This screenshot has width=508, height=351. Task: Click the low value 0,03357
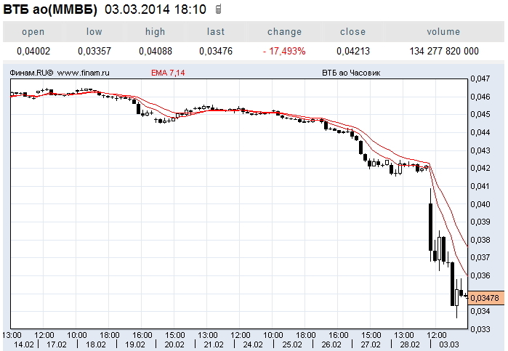coord(94,51)
